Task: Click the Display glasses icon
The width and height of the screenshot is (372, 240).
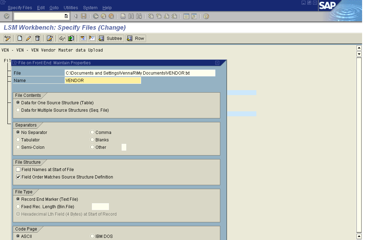Action: pyautogui.click(x=62, y=38)
